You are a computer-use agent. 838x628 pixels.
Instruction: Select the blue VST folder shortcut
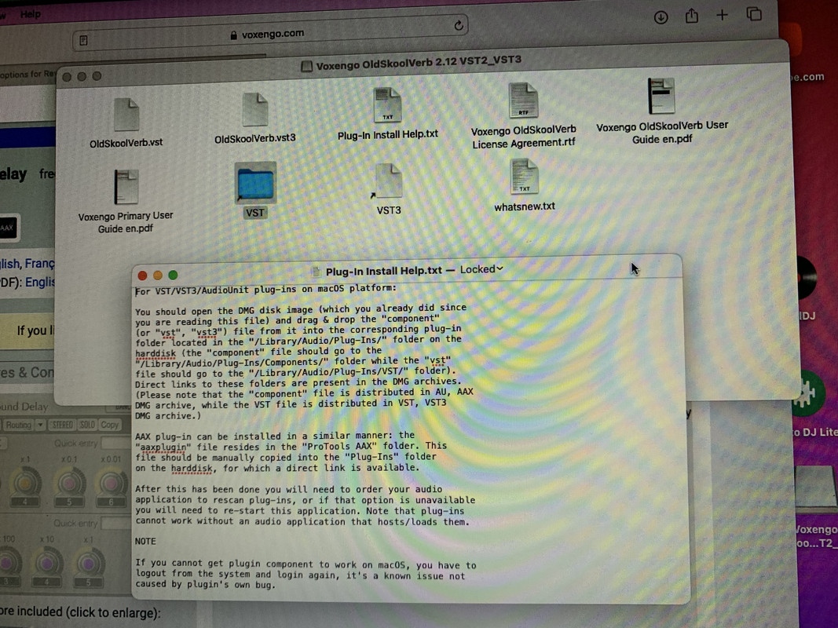[255, 183]
